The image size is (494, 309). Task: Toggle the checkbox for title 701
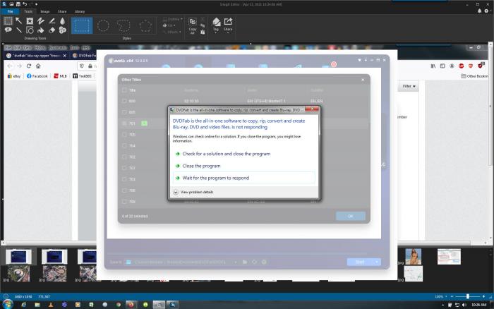(x=123, y=123)
